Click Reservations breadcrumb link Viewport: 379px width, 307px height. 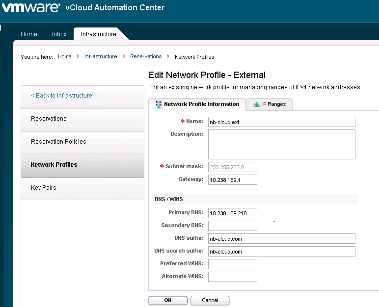[146, 56]
